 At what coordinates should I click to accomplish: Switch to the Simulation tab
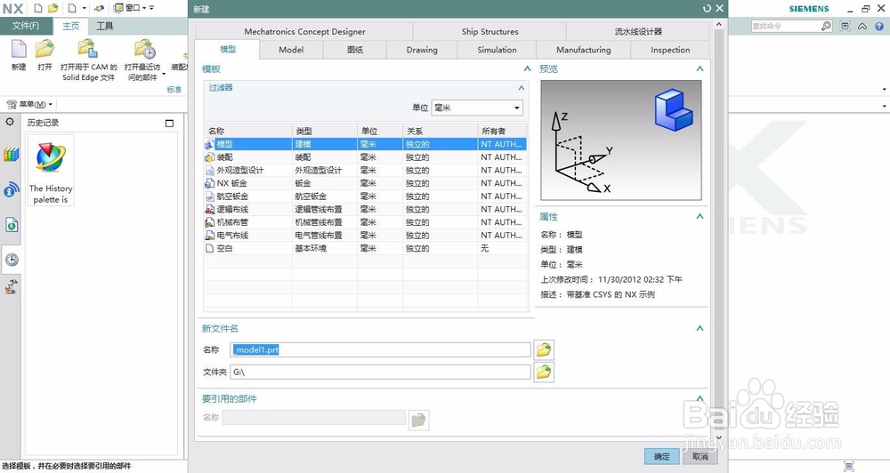tap(497, 49)
